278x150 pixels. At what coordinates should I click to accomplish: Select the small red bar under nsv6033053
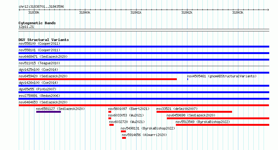[110, 118]
